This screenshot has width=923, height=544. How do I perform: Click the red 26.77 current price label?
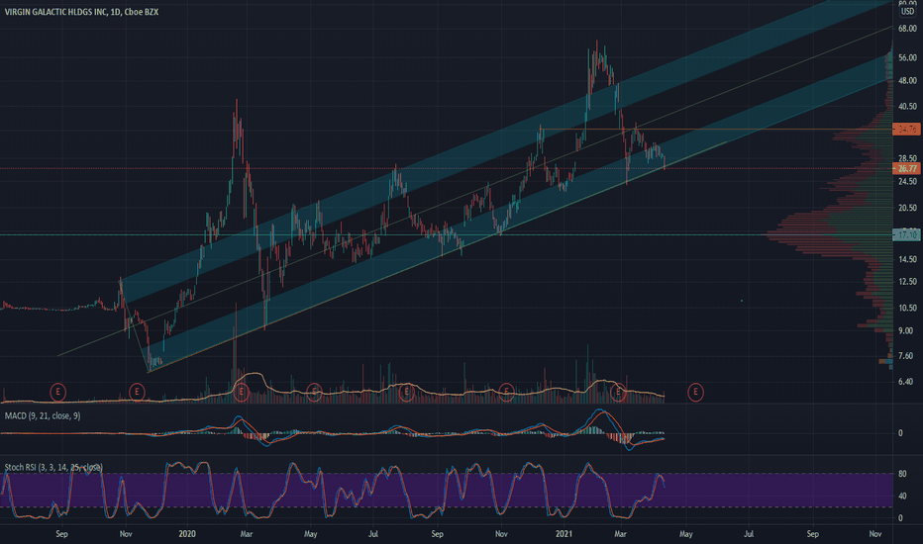point(906,169)
